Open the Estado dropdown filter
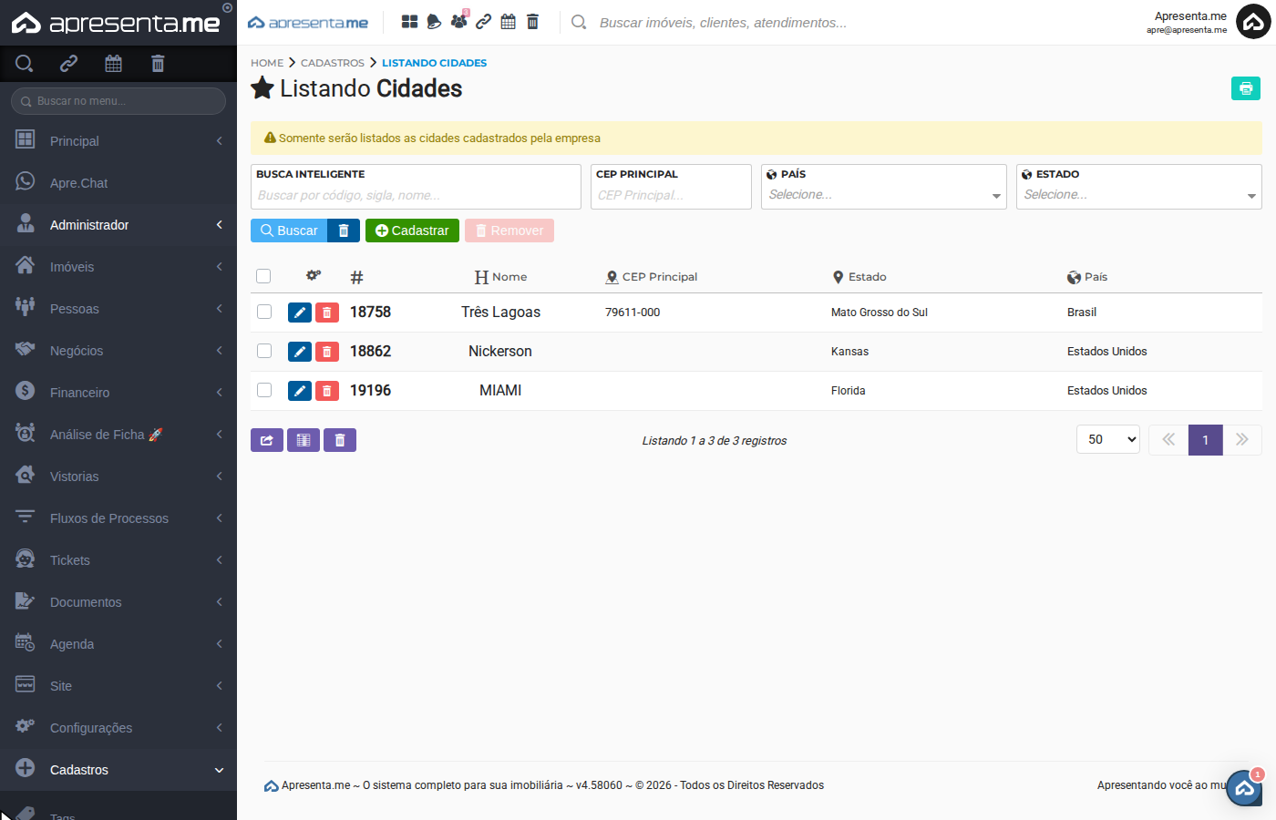The width and height of the screenshot is (1276, 820). pyautogui.click(x=1138, y=195)
